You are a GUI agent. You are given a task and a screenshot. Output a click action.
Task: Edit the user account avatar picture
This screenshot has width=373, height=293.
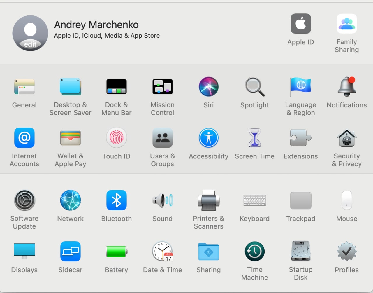[x=30, y=33]
